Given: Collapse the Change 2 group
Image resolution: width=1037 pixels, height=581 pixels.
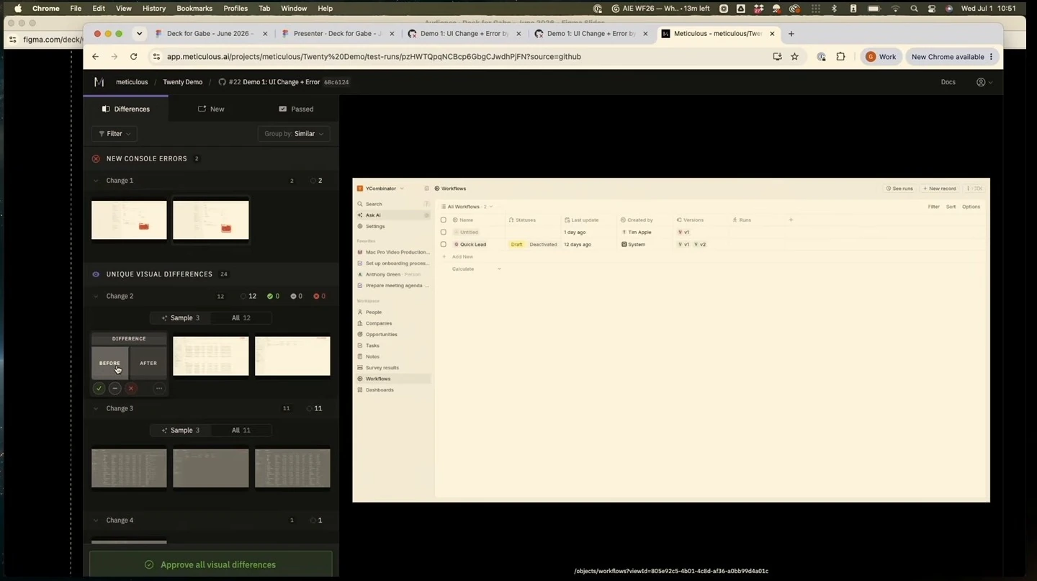Looking at the screenshot, I should [96, 296].
